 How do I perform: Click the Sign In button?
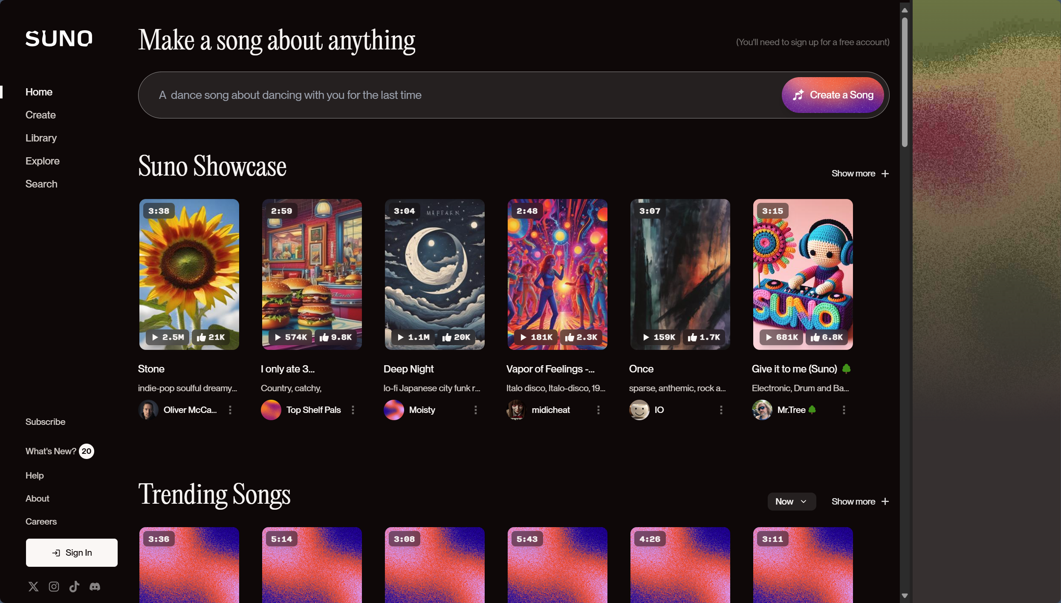pos(72,553)
